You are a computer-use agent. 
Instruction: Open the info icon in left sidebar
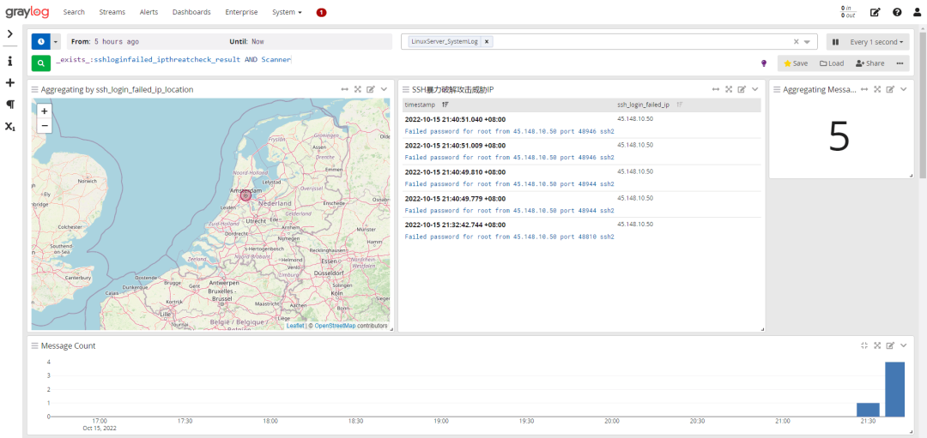pos(10,62)
